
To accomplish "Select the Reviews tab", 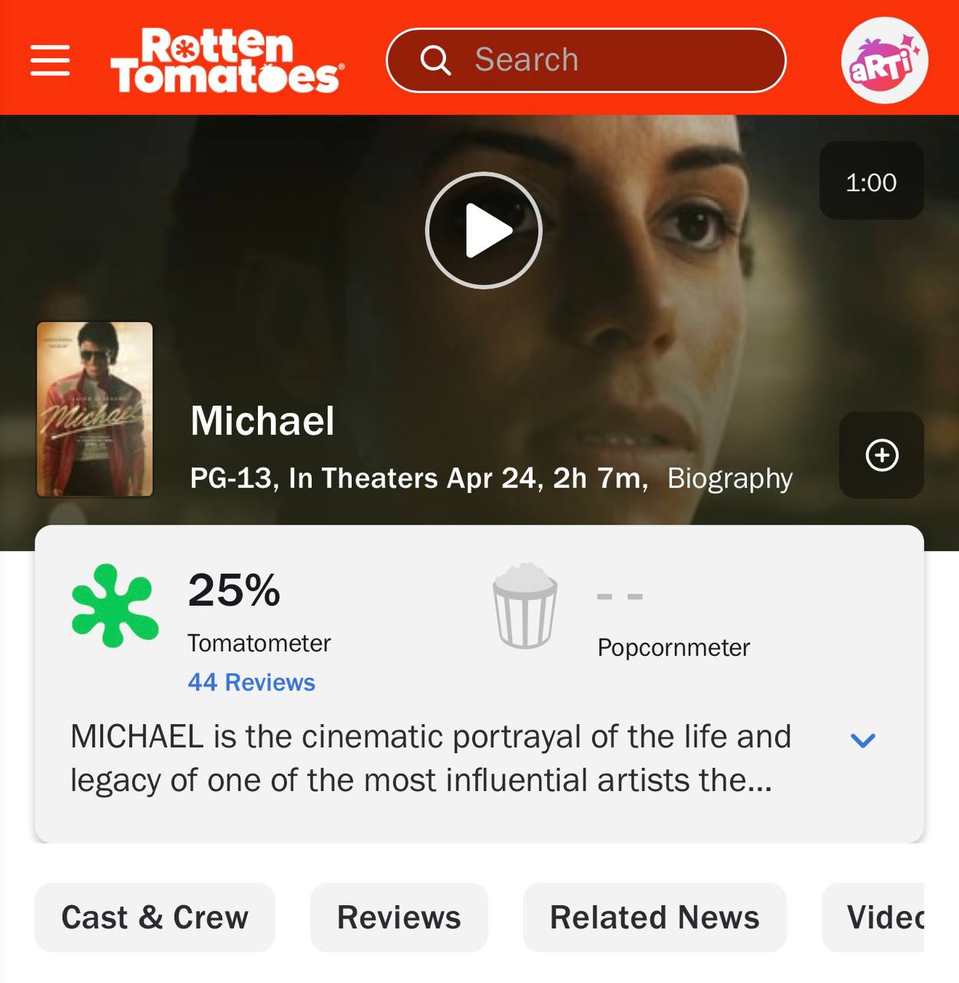I will [x=399, y=918].
